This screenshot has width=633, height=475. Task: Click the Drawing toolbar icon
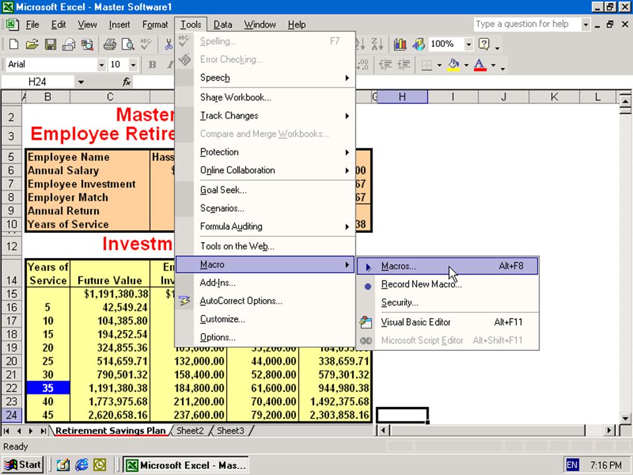418,44
